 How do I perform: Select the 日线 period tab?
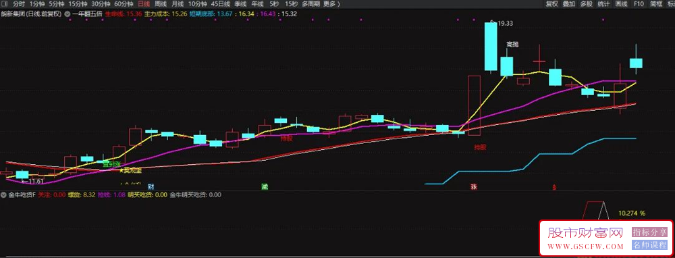[143, 4]
